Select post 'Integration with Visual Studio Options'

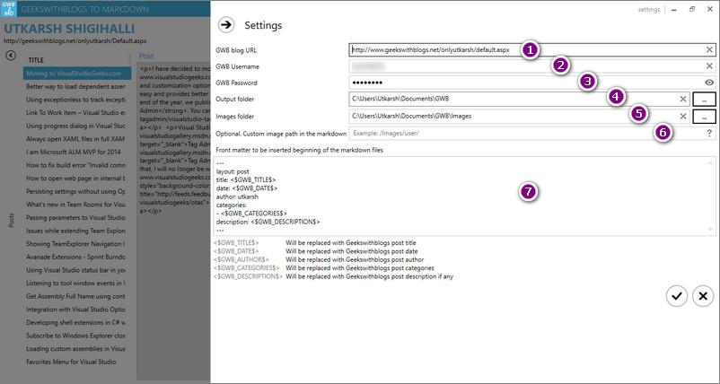click(x=77, y=310)
